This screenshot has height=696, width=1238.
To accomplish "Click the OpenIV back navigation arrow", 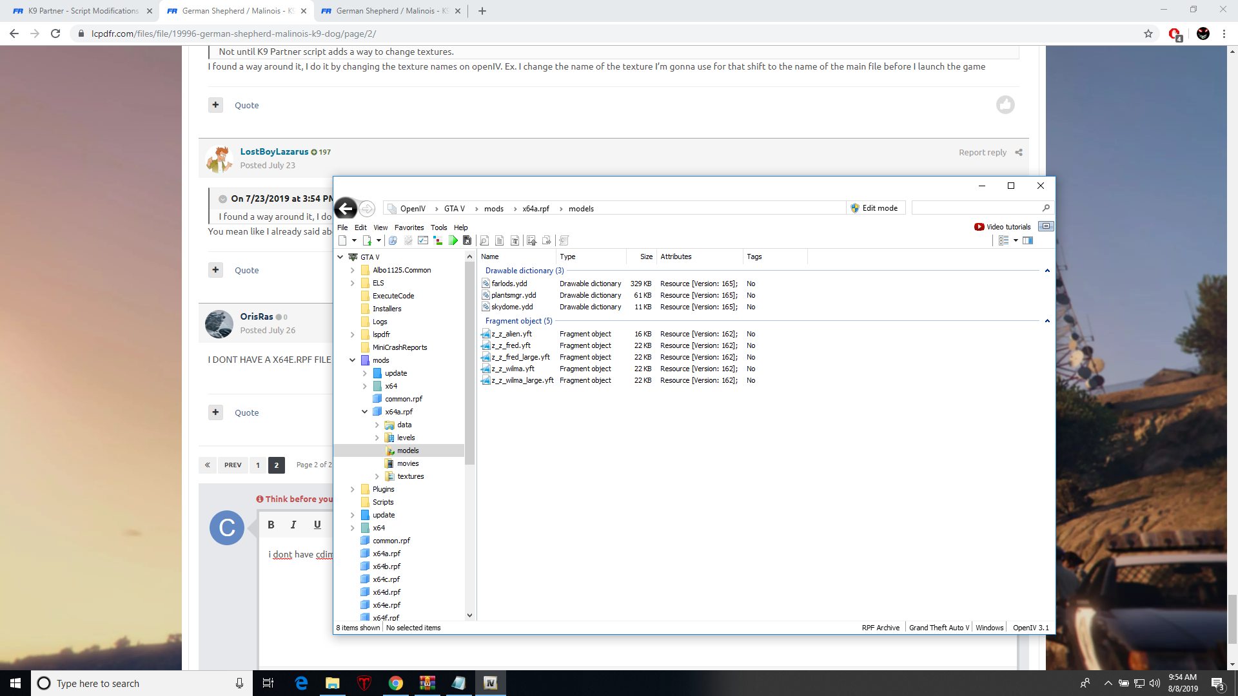I will click(346, 208).
